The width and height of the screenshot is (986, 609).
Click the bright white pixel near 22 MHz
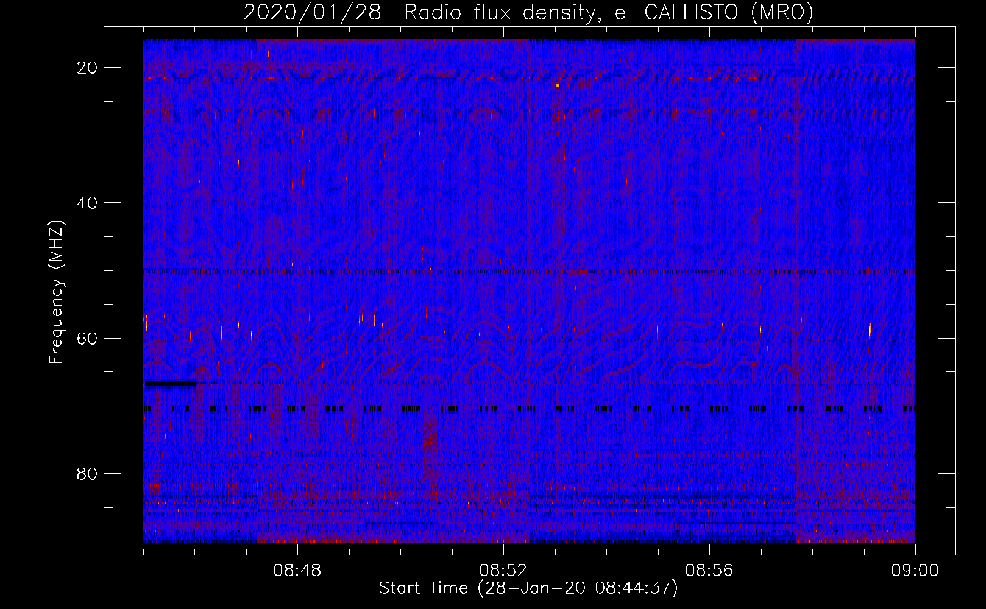point(558,85)
